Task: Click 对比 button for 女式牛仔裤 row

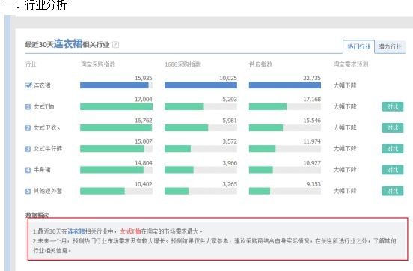Action: coord(393,149)
